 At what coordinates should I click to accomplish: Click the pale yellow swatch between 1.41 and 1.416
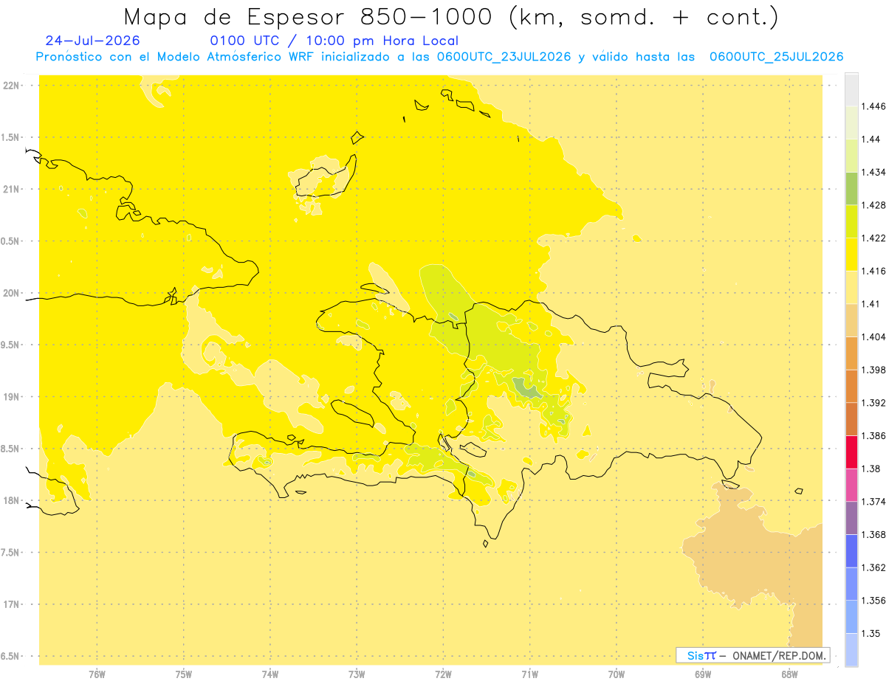(851, 287)
